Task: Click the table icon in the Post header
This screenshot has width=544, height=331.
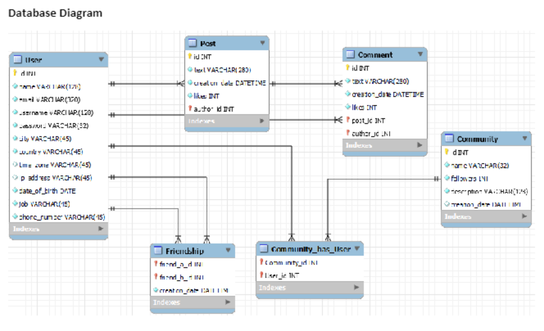Action: [x=192, y=43]
